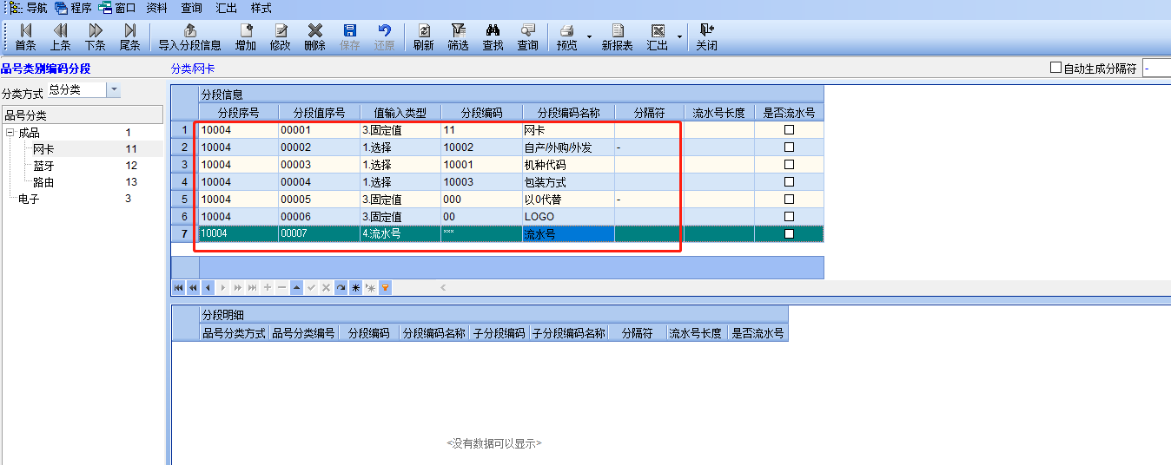
Task: Open the 汇出 menu in menu bar
Action: point(226,8)
